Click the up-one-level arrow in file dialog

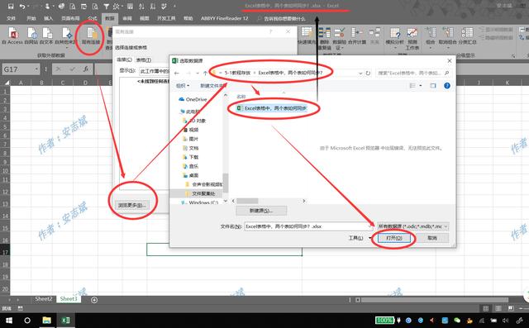coord(205,74)
